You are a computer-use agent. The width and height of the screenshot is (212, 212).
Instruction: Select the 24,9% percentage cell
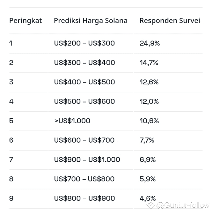tap(150, 43)
